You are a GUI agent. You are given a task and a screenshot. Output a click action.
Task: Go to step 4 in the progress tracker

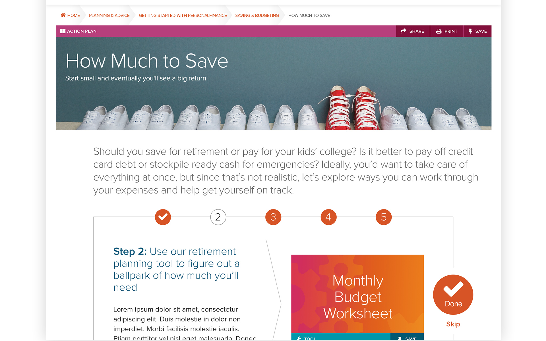click(x=328, y=217)
